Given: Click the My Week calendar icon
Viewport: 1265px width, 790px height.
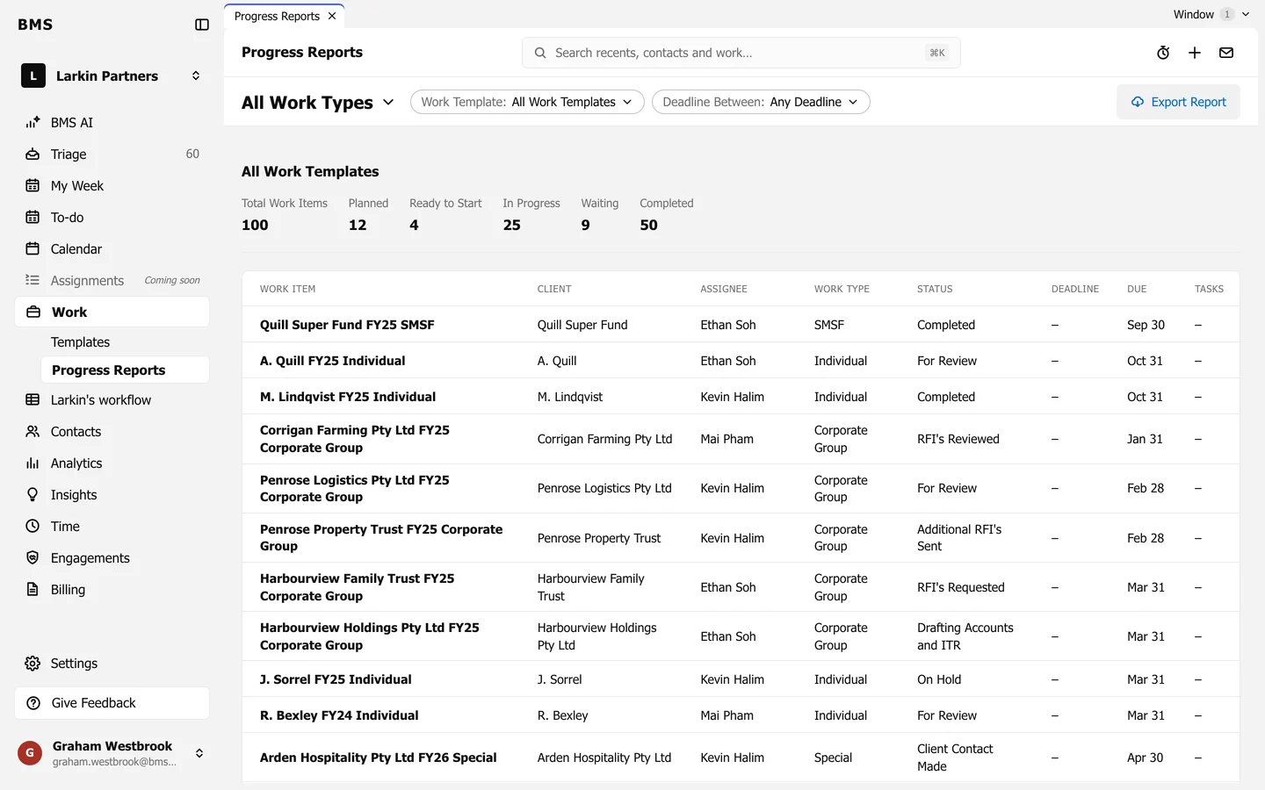Looking at the screenshot, I should [33, 186].
